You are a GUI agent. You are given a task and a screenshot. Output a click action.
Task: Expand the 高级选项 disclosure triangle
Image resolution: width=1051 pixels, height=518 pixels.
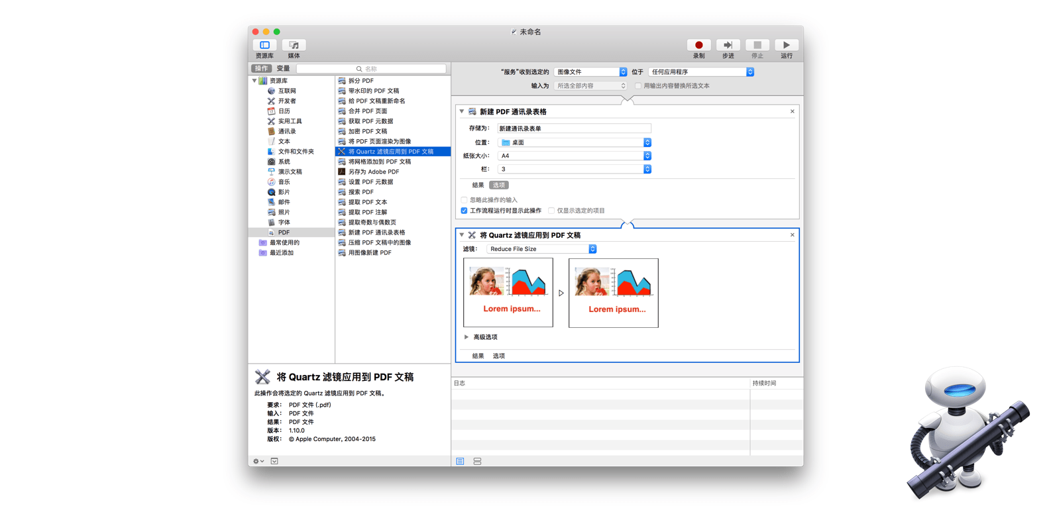pyautogui.click(x=467, y=337)
